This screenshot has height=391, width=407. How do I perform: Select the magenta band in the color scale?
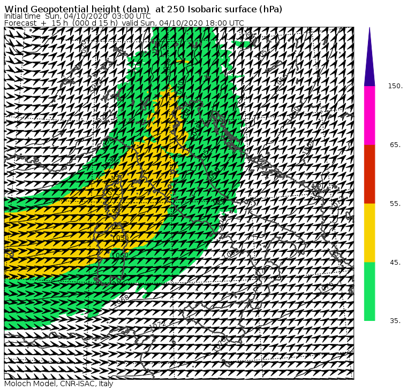click(x=370, y=116)
